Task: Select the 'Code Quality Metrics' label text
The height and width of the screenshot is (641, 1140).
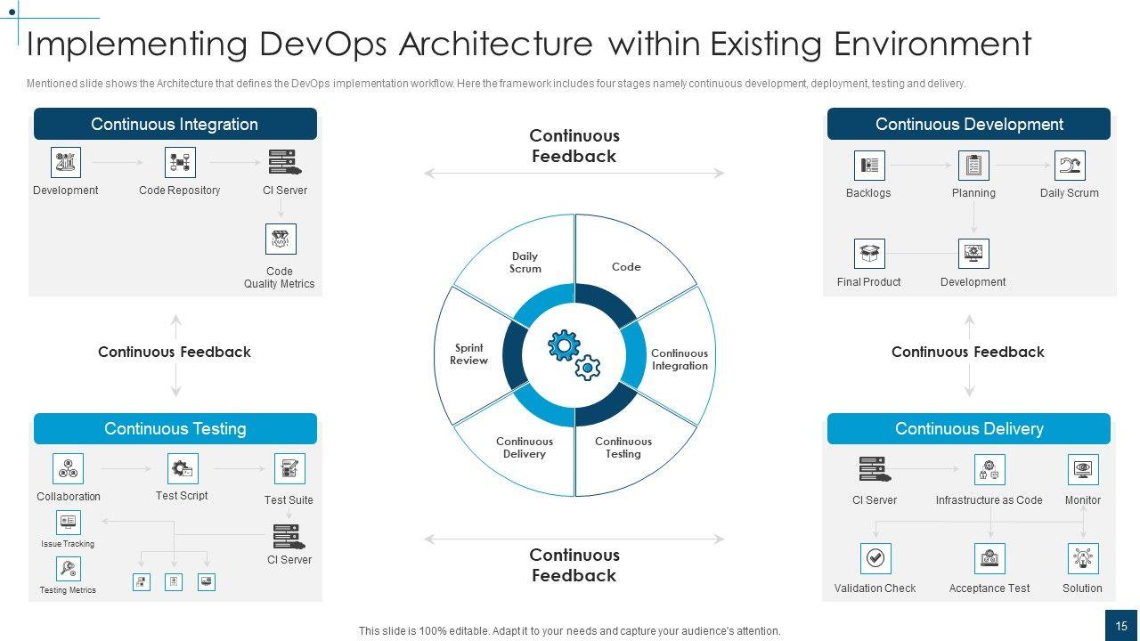Action: (x=280, y=278)
